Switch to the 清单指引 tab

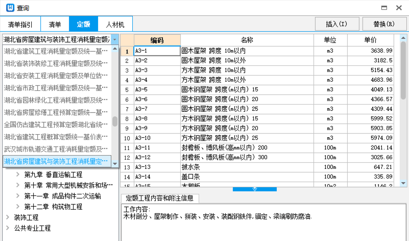(20, 24)
